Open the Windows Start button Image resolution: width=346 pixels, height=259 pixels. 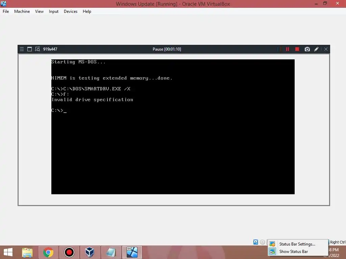pos(8,252)
